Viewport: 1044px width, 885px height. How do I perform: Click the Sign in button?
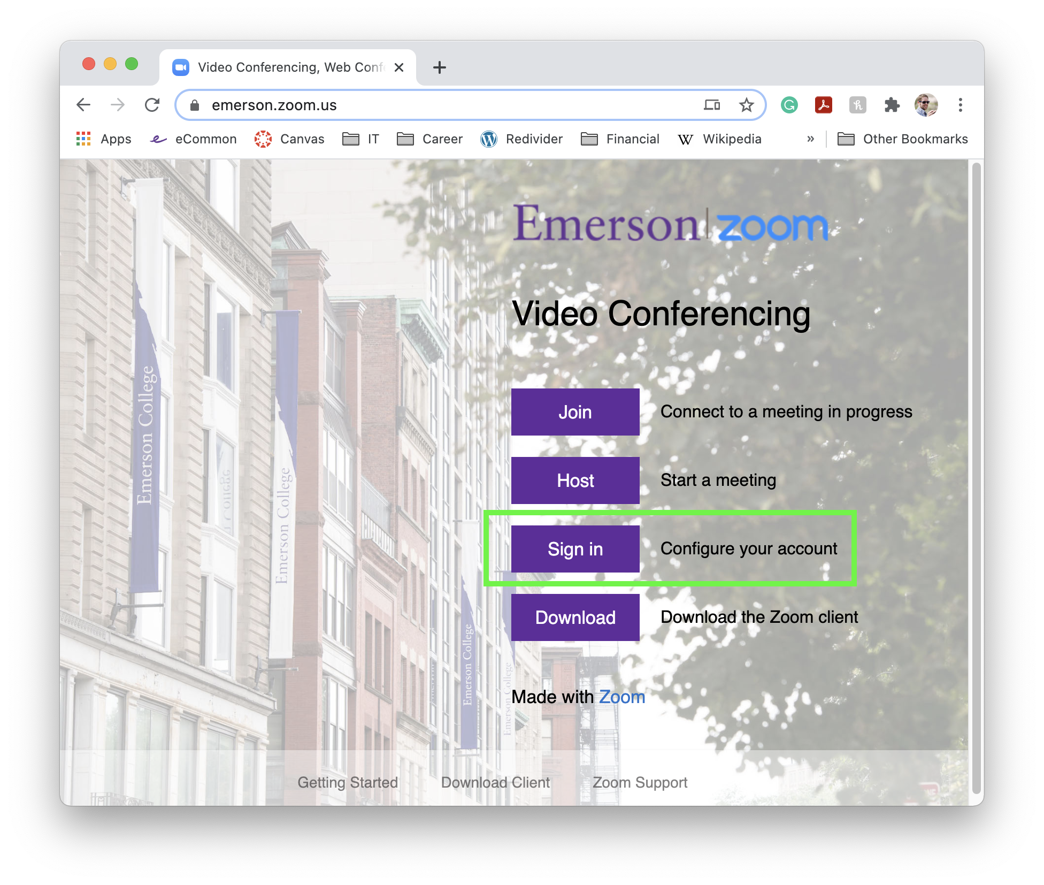(575, 549)
